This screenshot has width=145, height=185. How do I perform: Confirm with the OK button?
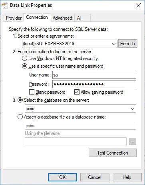coord(62,177)
